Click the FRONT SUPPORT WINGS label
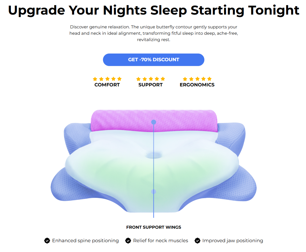This screenshot has width=306, height=252. (x=154, y=227)
